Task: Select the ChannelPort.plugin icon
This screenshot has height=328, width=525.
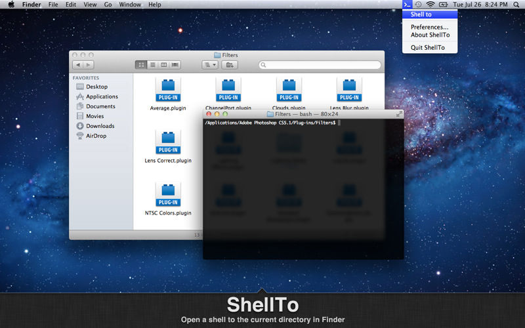Action: click(x=228, y=89)
